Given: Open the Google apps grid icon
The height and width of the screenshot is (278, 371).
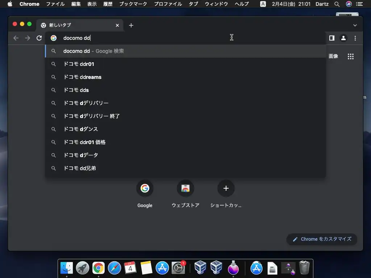Looking at the screenshot, I should (350, 56).
